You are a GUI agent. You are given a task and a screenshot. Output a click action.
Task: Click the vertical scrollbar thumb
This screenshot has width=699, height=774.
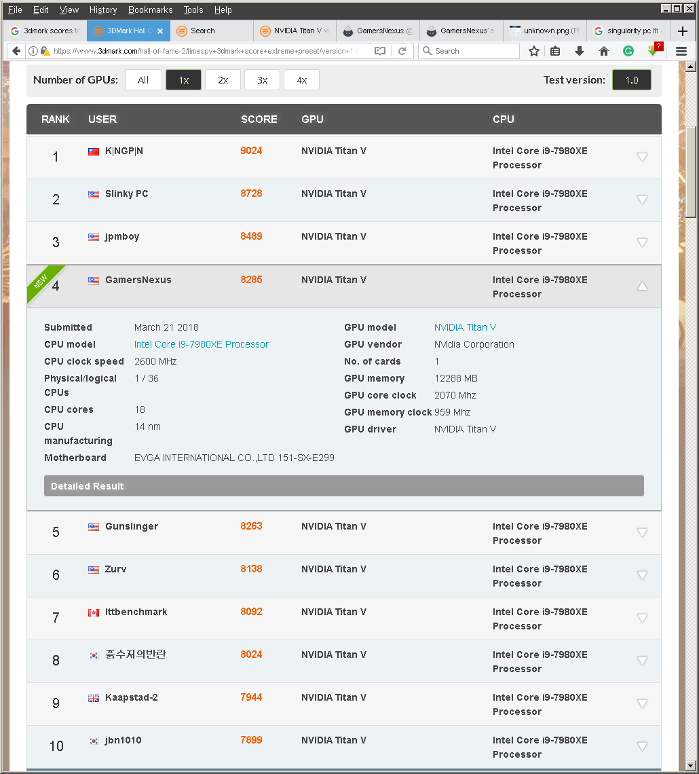(x=691, y=172)
